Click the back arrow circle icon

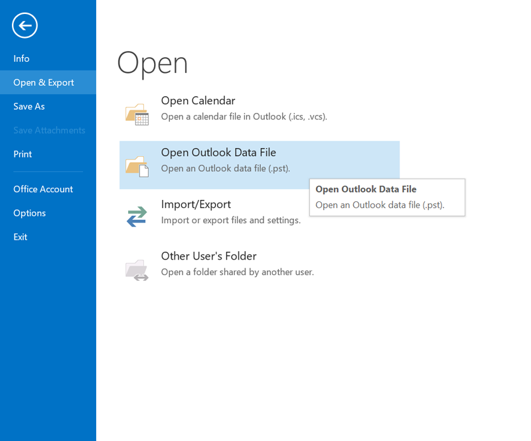pyautogui.click(x=25, y=25)
